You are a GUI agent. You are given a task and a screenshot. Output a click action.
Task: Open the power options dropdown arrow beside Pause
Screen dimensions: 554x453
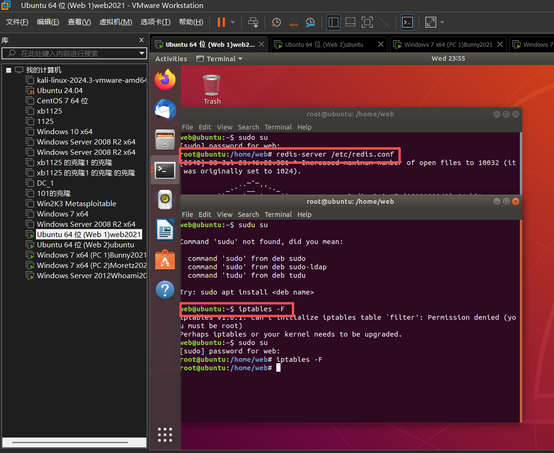pos(233,22)
